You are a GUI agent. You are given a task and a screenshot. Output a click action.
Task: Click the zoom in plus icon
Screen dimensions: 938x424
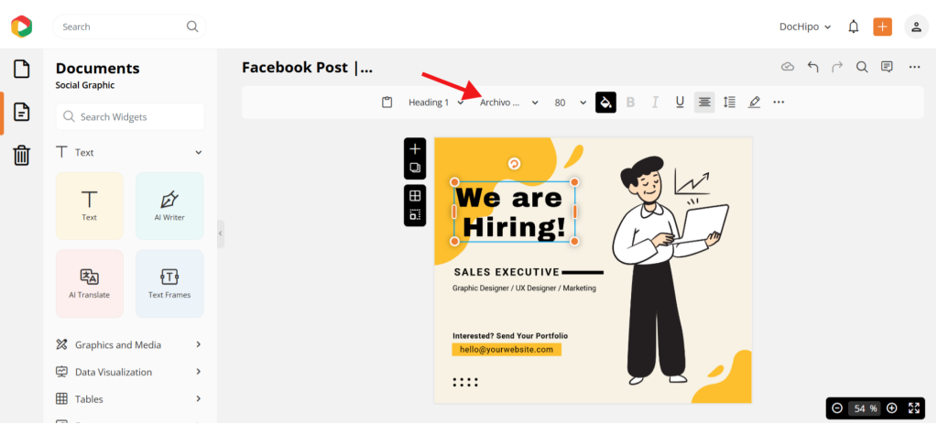pyautogui.click(x=891, y=408)
